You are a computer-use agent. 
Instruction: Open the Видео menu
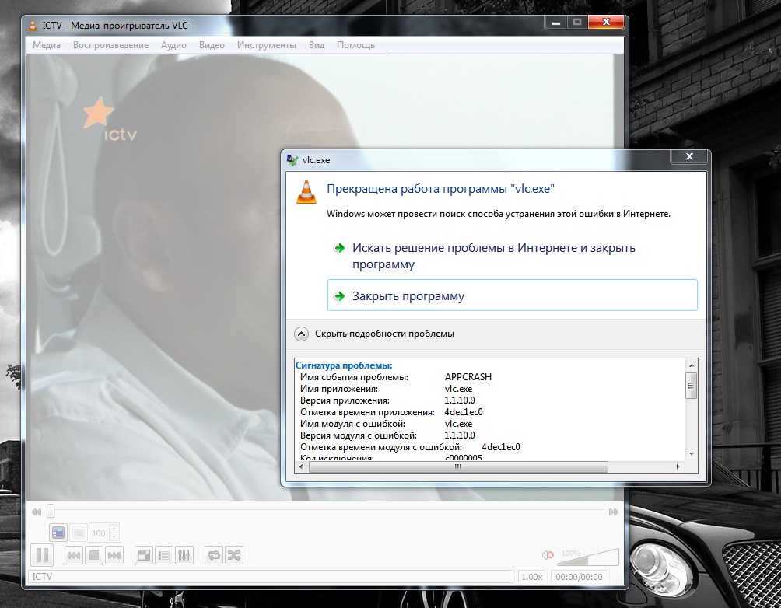point(212,45)
